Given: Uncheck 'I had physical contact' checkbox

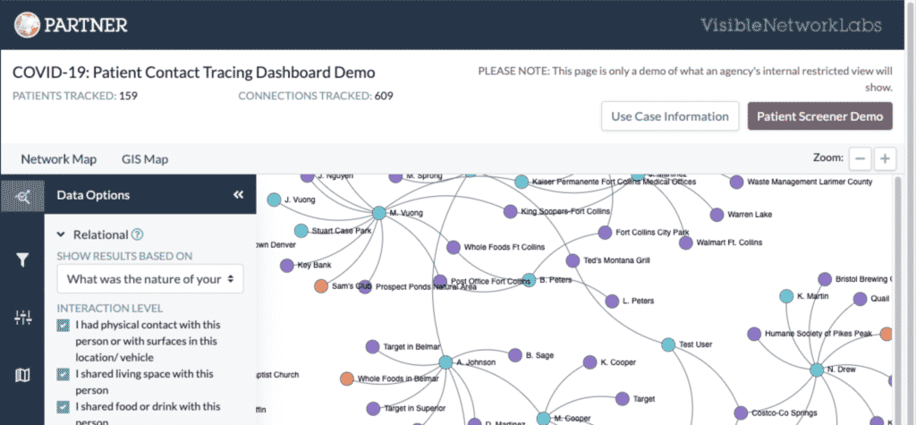Looking at the screenshot, I should tap(64, 326).
